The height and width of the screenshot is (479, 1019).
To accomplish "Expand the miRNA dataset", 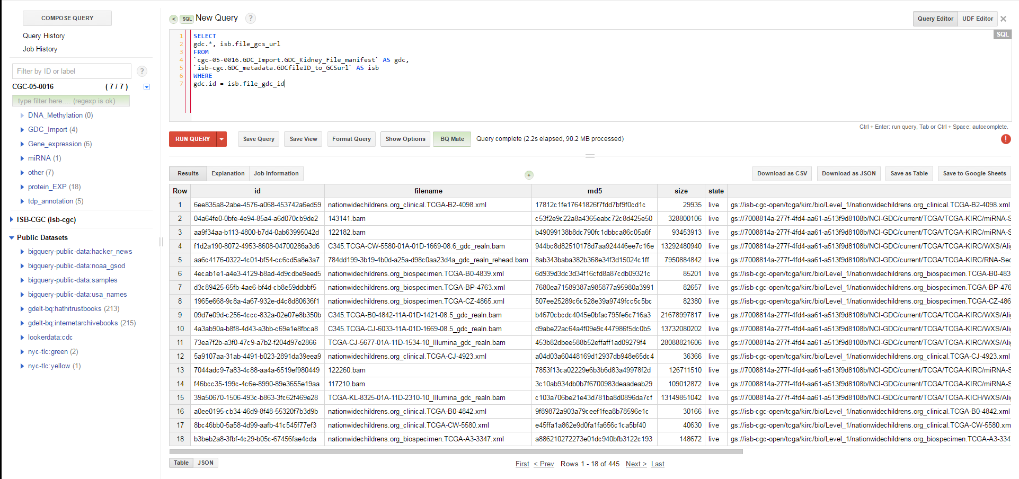I will (x=22, y=158).
